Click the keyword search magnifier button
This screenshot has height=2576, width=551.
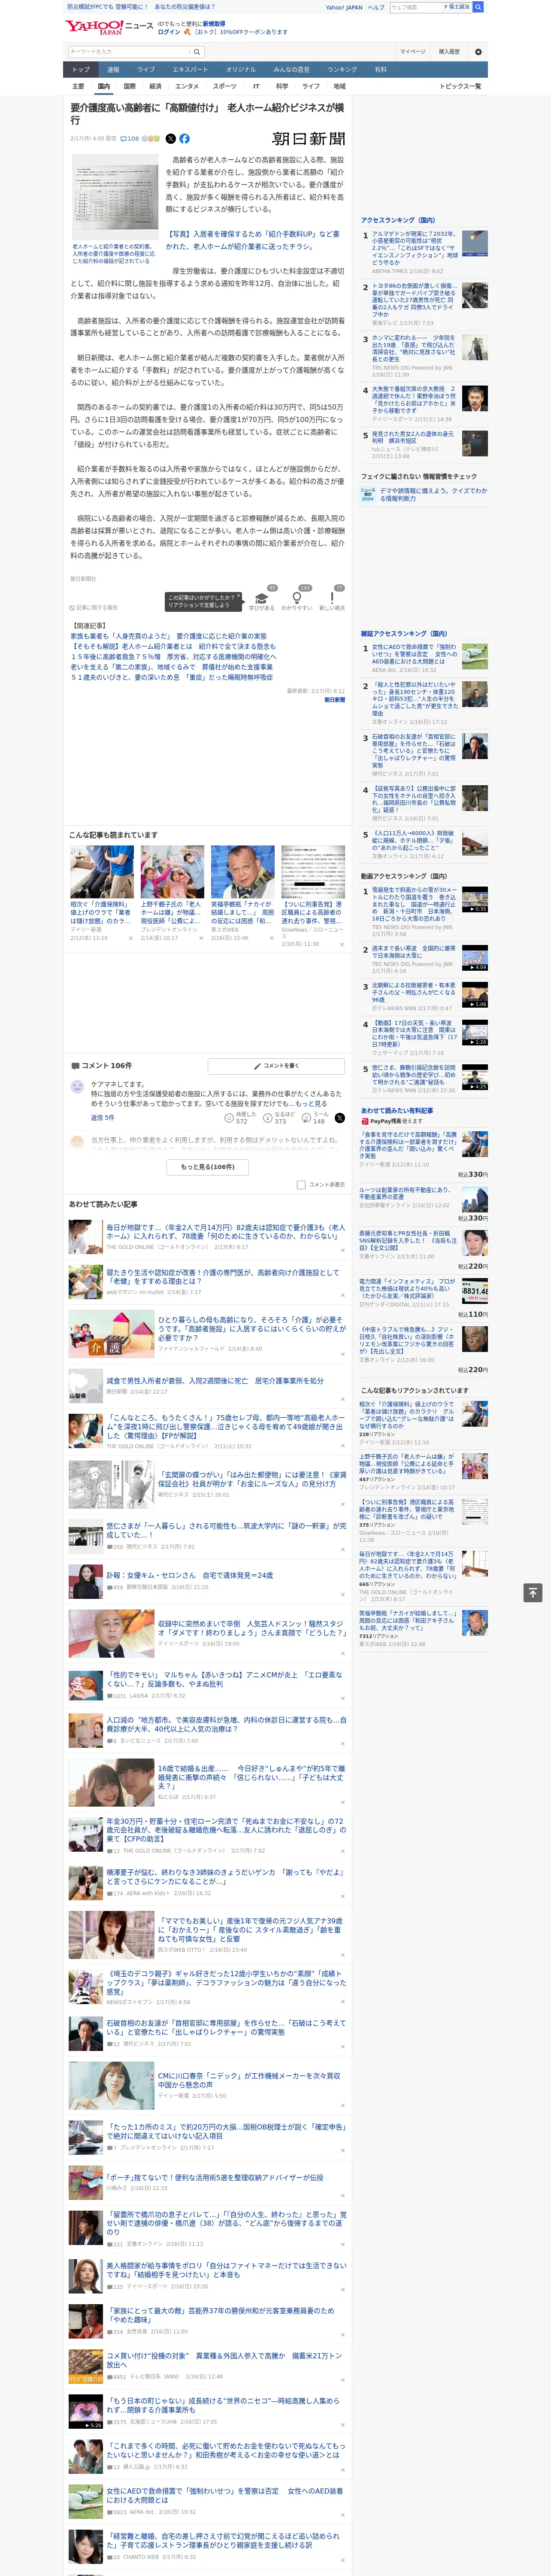pyautogui.click(x=197, y=52)
